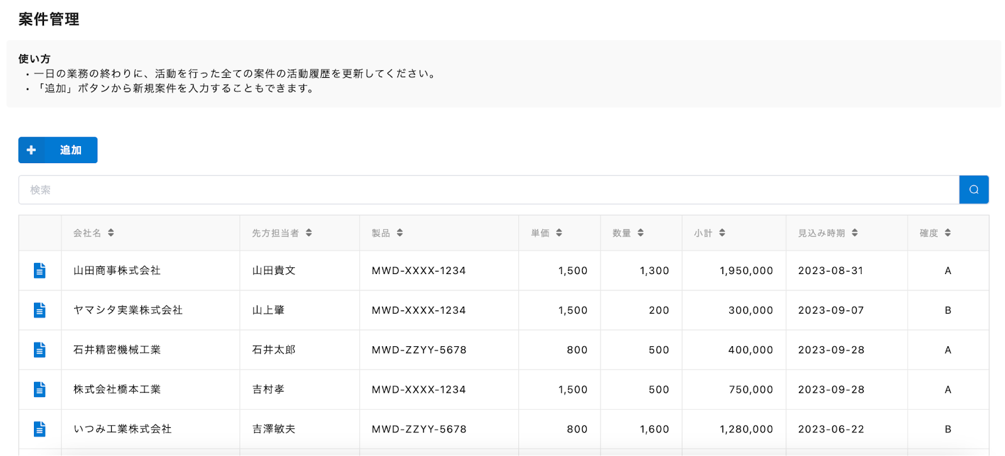The height and width of the screenshot is (456, 1005).
Task: Click quantity value 200
Action: click(x=659, y=310)
